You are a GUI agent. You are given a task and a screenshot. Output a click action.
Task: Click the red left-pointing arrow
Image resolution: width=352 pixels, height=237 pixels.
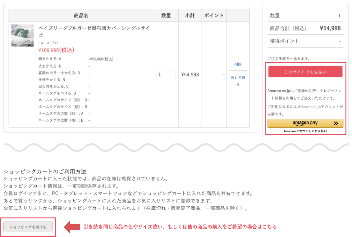[x=72, y=227]
